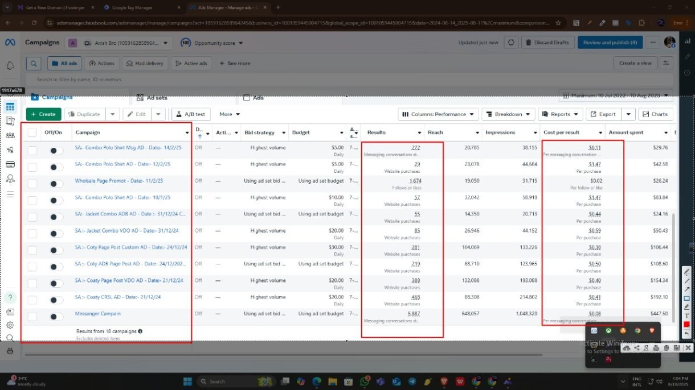Select the red color swatch in annotation toolbar

687,324
